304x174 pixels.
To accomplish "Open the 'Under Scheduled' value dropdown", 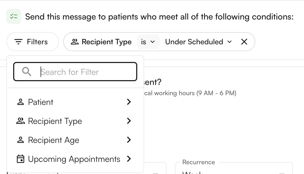I will pos(198,42).
